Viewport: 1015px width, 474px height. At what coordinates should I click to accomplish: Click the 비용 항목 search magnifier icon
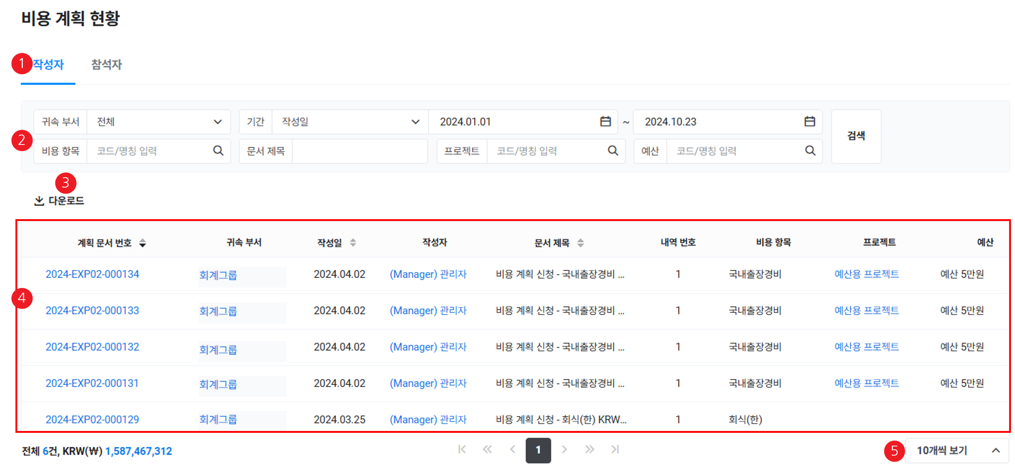(x=218, y=150)
